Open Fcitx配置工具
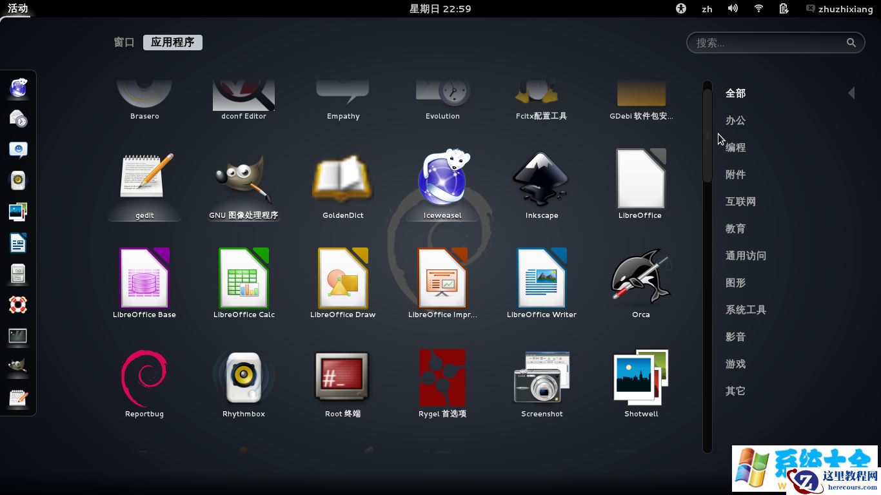The width and height of the screenshot is (881, 495). [x=542, y=101]
